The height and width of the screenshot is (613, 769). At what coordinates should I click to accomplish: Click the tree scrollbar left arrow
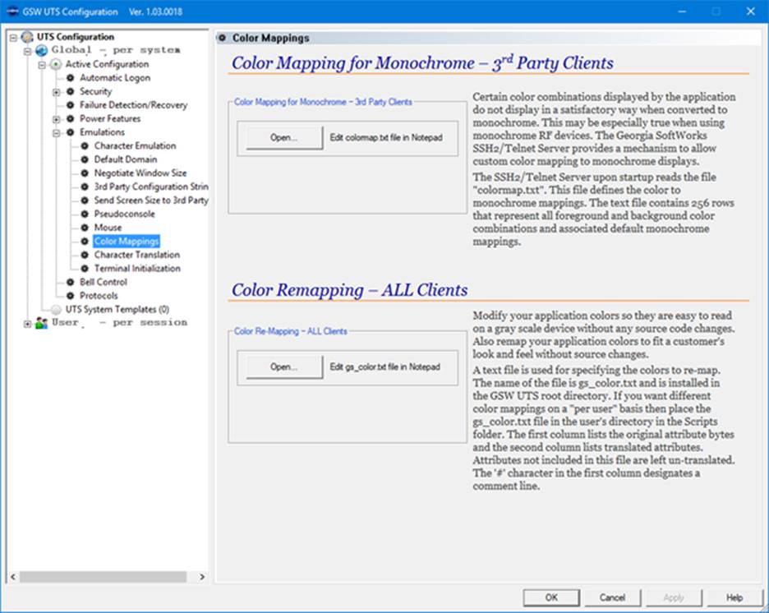coord(13,577)
